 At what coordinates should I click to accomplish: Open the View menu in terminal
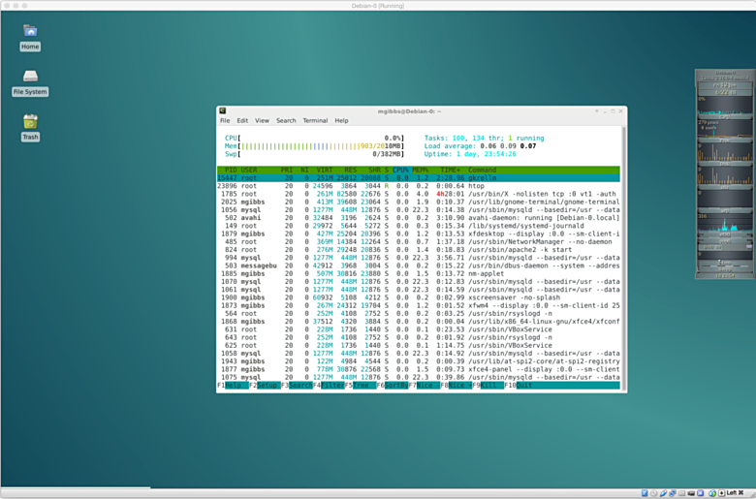coord(262,121)
